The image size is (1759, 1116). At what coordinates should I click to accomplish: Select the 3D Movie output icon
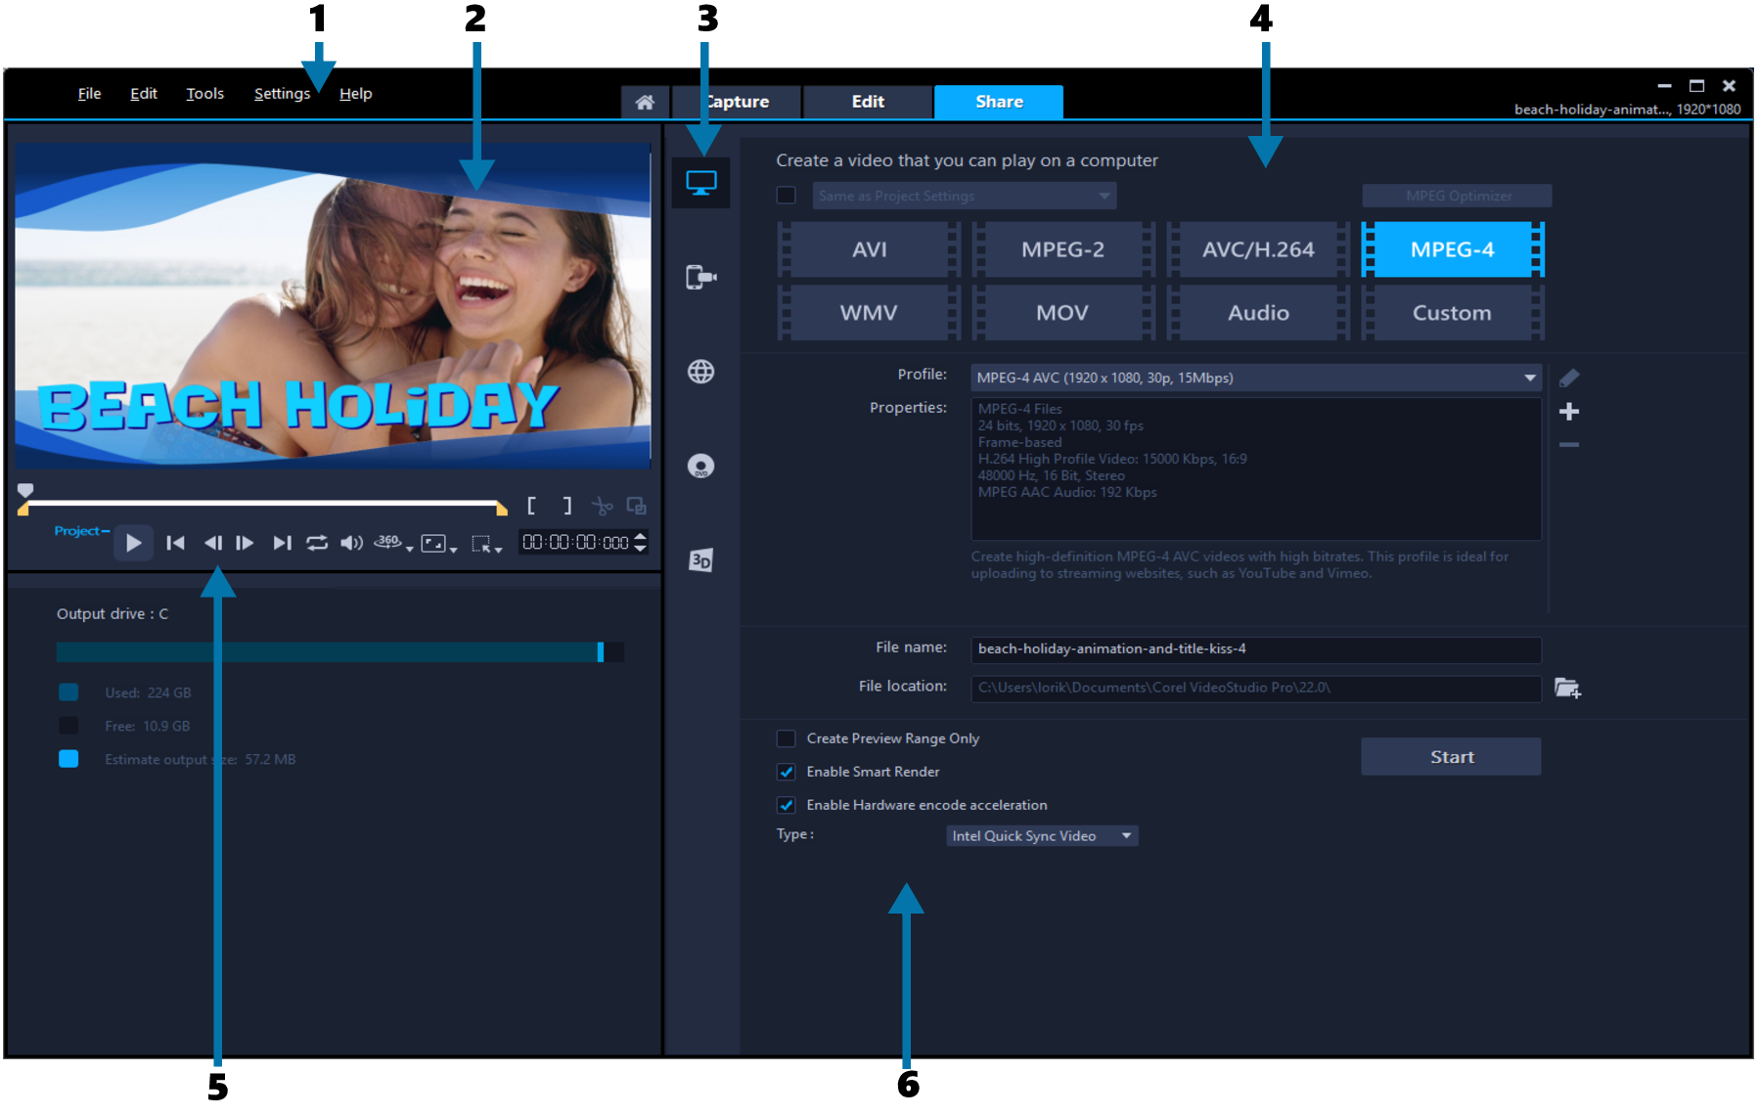pyautogui.click(x=700, y=560)
